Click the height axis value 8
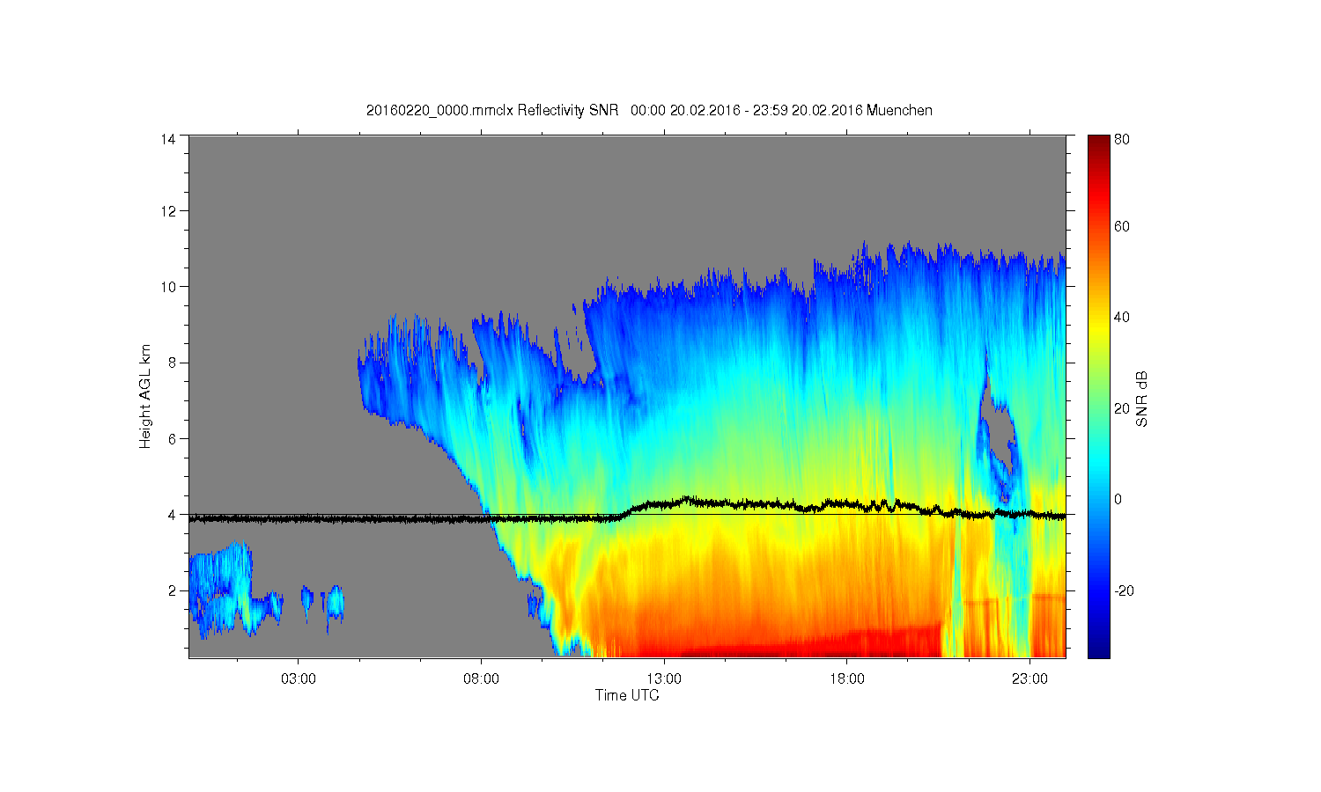This screenshot has width=1321, height=792. pos(171,363)
